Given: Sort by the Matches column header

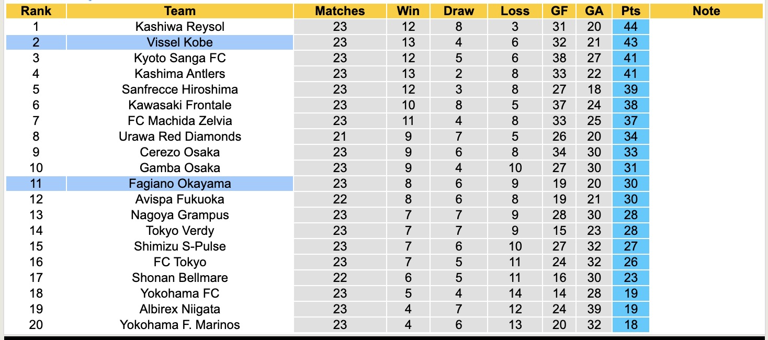Looking at the screenshot, I should click(340, 11).
